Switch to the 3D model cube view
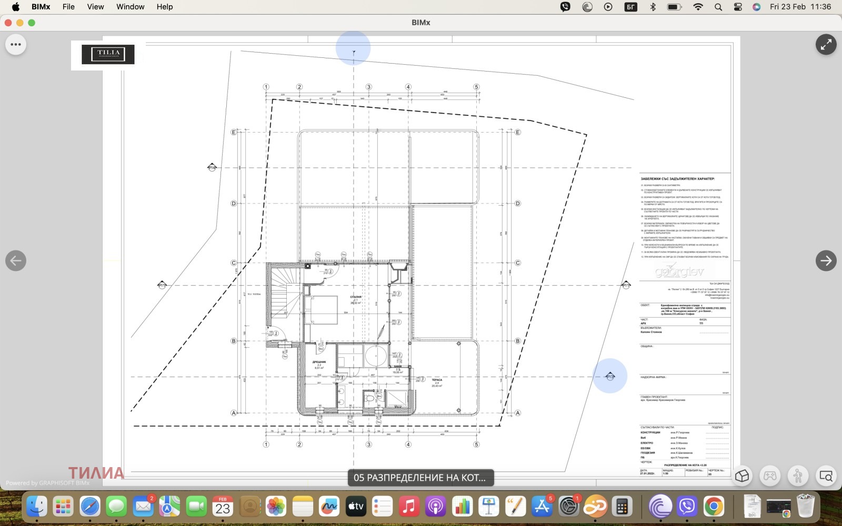The width and height of the screenshot is (842, 526). point(742,476)
